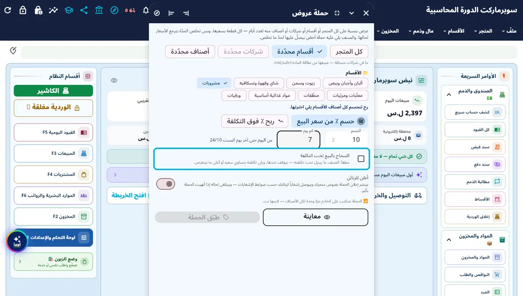The image size is (523, 296).
Task: Click the padlock icon in the top bar
Action: 23,10
